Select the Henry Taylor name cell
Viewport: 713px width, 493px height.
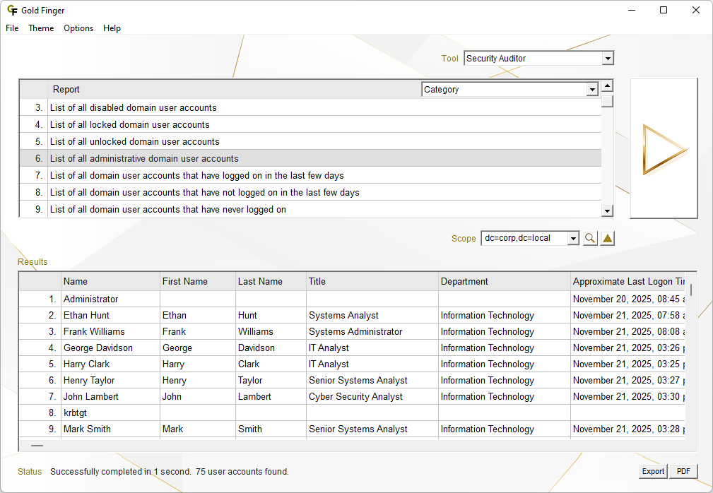(x=110, y=380)
